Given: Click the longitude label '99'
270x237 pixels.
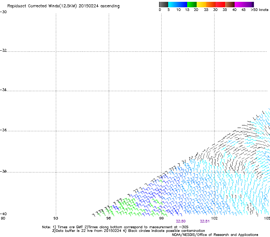Looking at the screenshot, I should coord(161,218).
